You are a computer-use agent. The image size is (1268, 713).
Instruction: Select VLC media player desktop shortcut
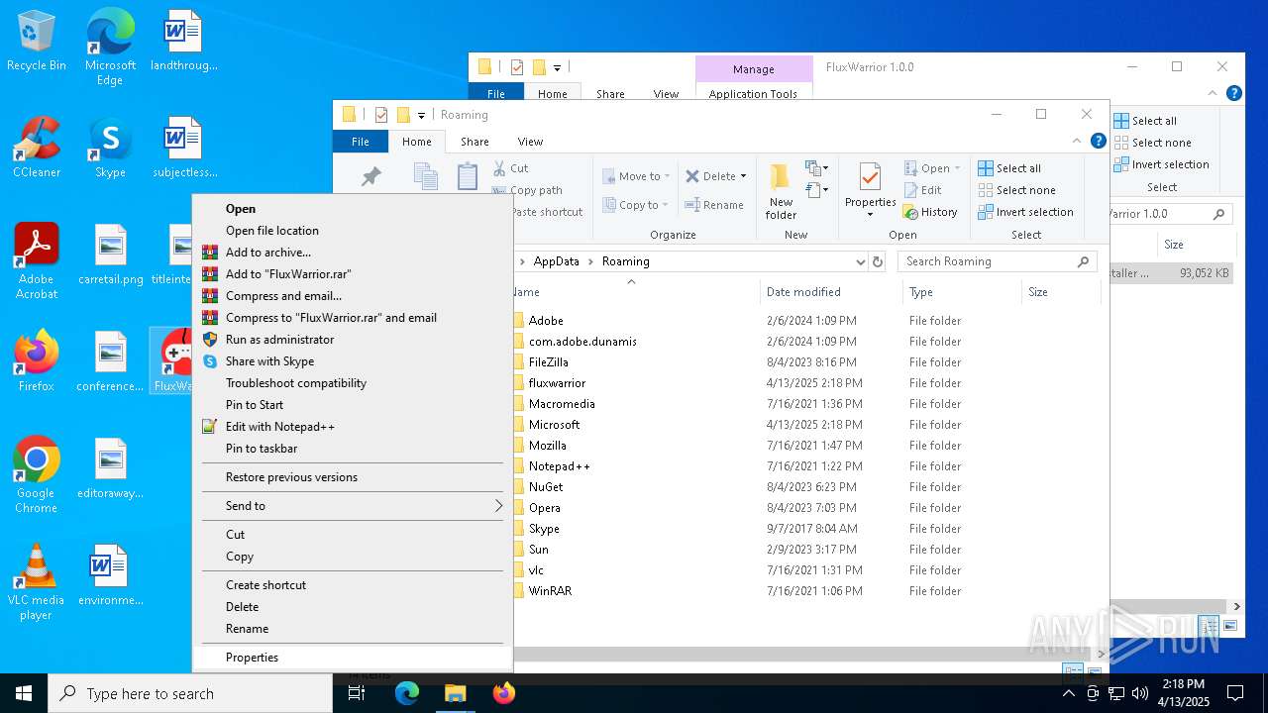37,582
